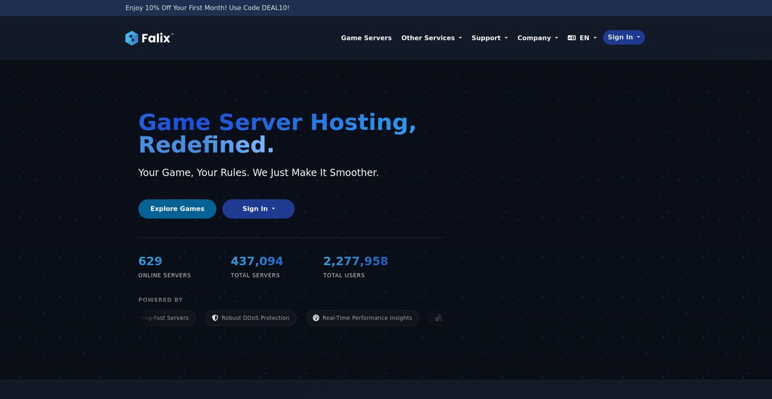Image resolution: width=772 pixels, height=399 pixels.
Task: Click the Your Game, Your Rules tagline
Action: coord(259,173)
